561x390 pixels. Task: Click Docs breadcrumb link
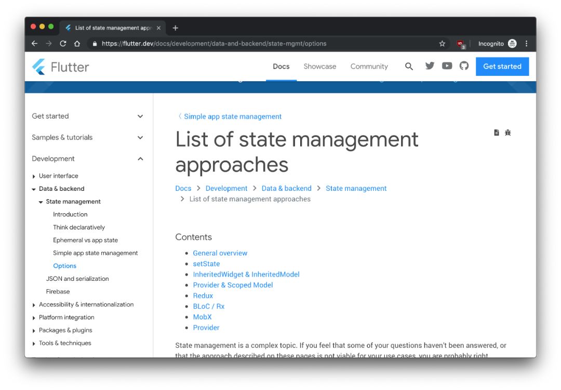183,188
